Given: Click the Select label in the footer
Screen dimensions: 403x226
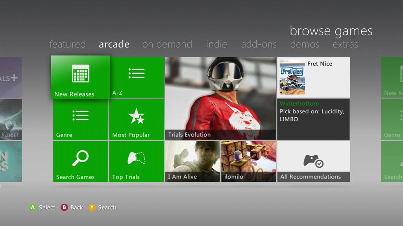Looking at the screenshot, I should click(x=47, y=207).
